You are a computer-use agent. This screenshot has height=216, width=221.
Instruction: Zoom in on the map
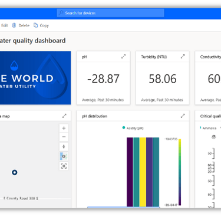click(64, 128)
